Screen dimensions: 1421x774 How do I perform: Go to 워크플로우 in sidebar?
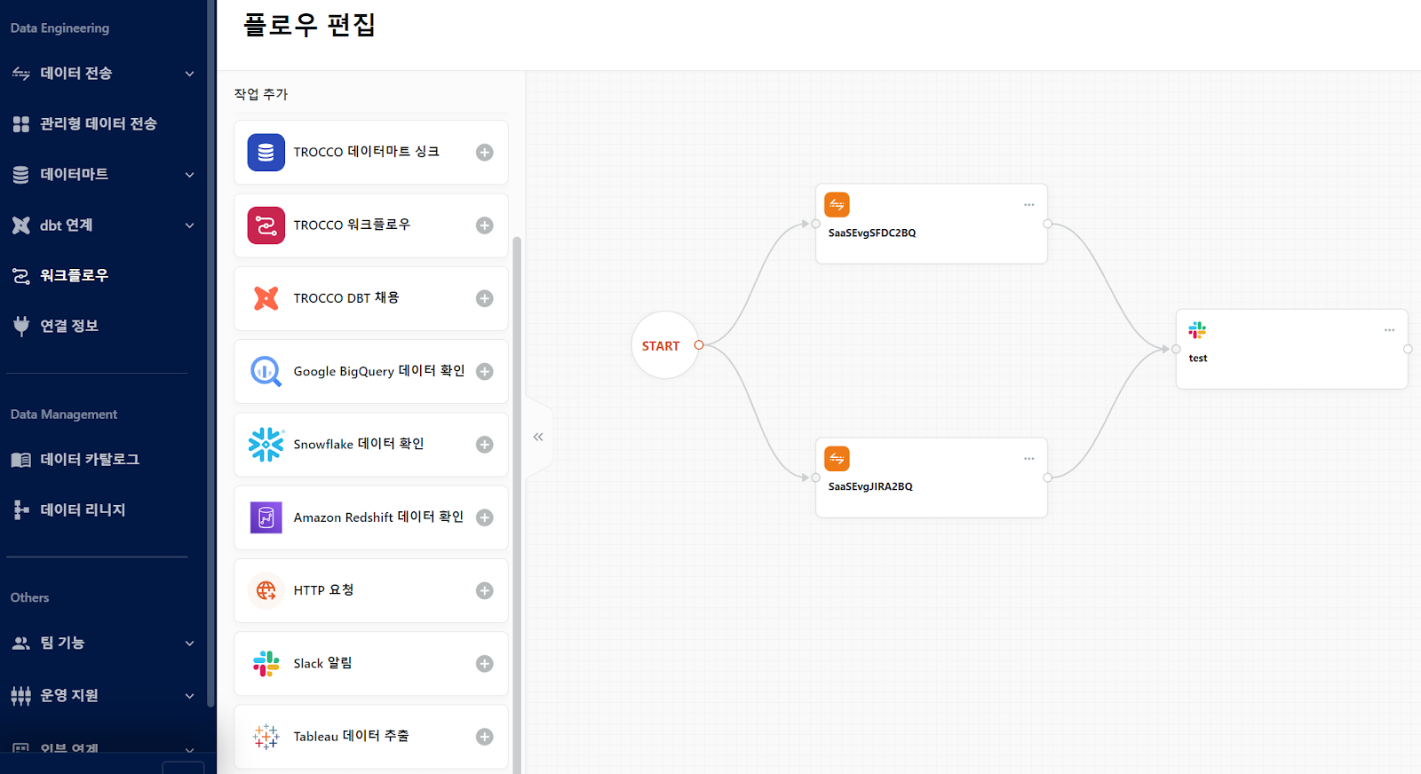74,276
